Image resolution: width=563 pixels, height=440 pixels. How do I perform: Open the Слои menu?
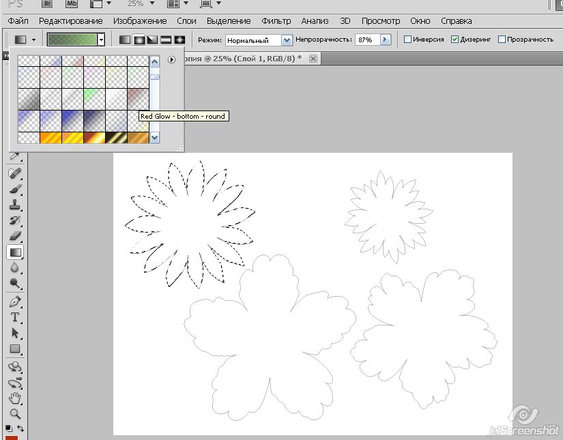[186, 21]
